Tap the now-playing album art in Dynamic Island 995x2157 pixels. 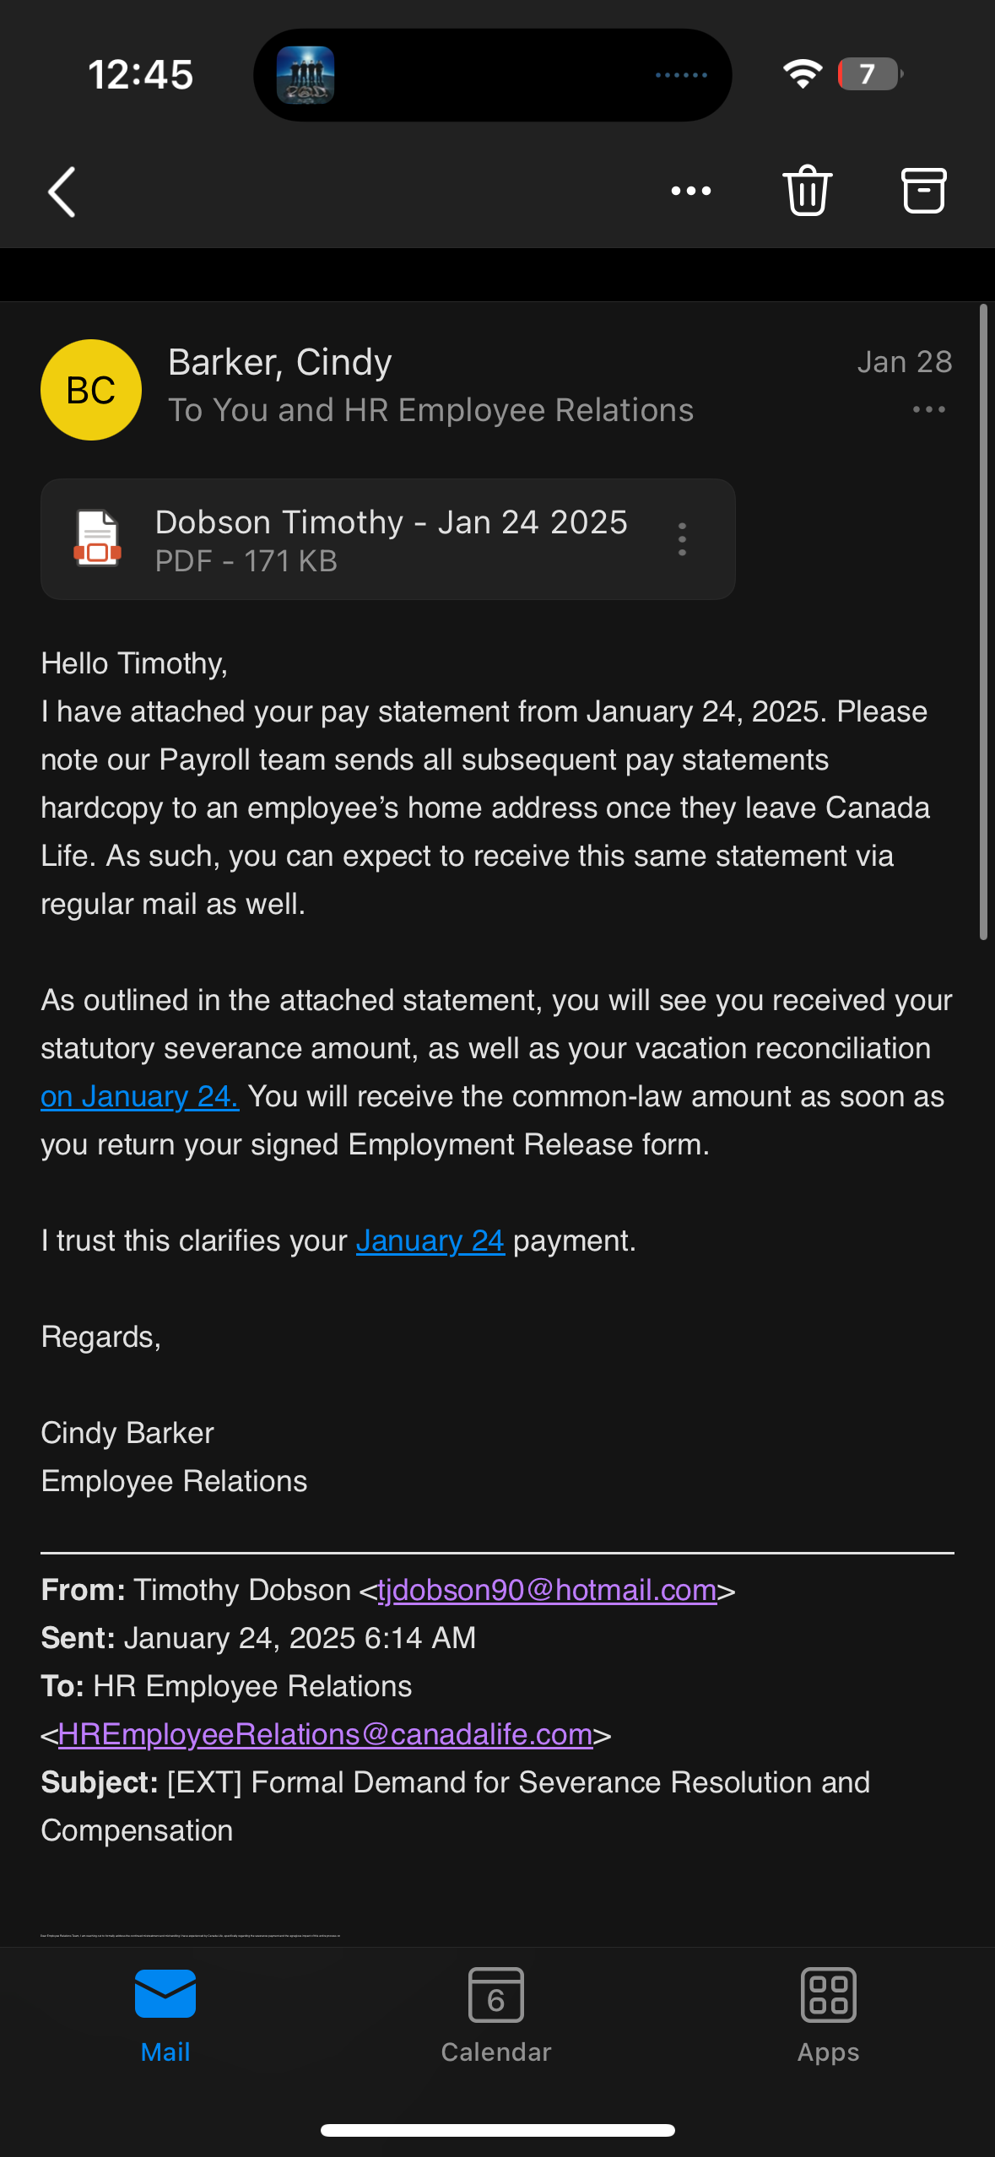point(306,75)
